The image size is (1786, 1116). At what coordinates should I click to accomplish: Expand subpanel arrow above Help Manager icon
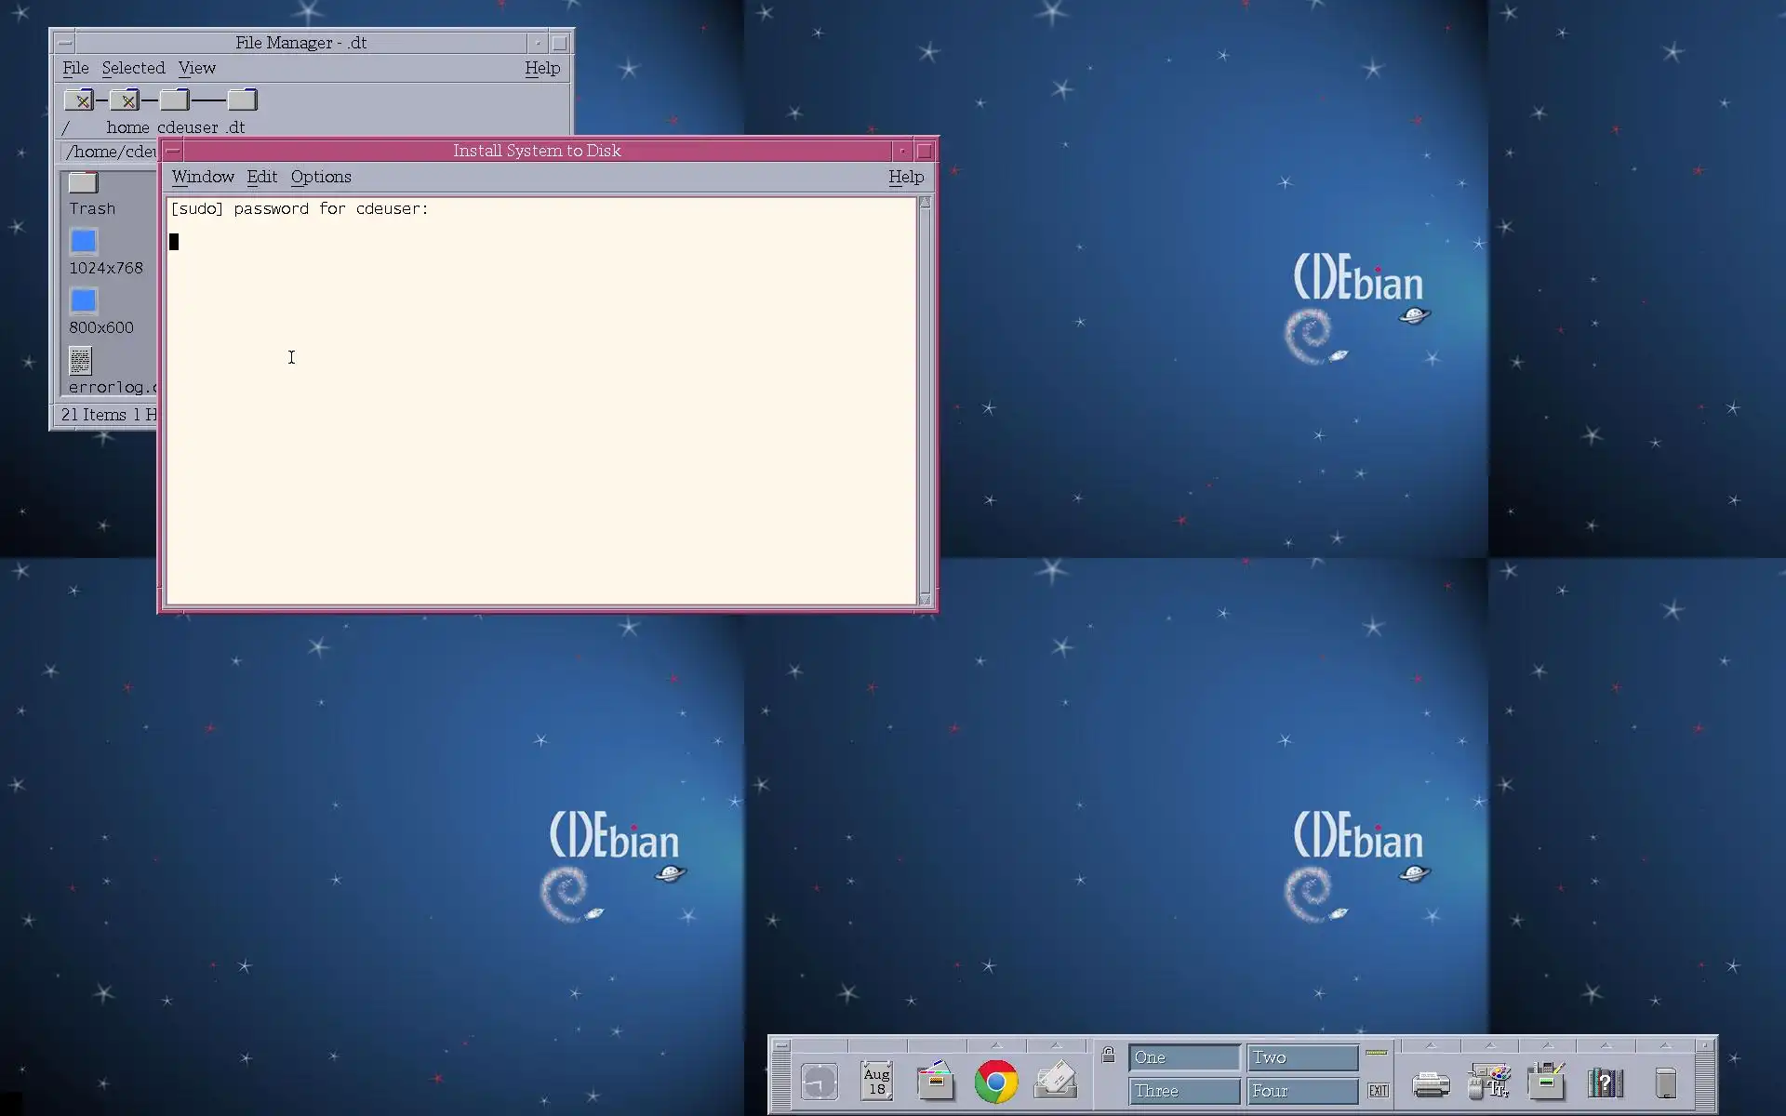[x=1606, y=1045]
